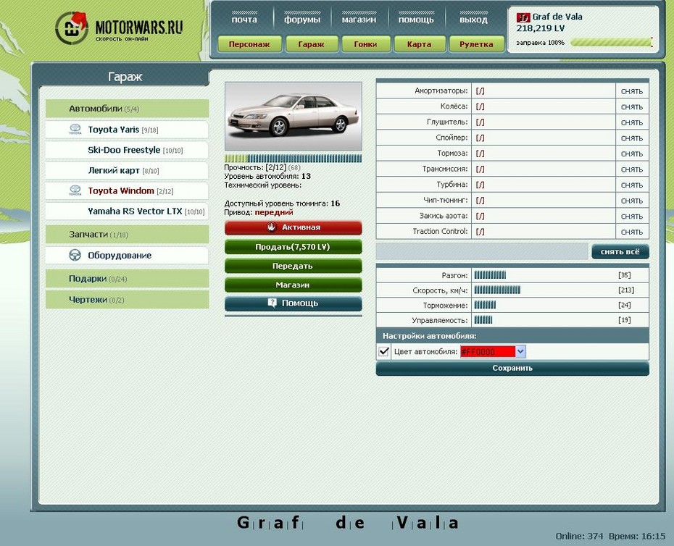
Task: Switch to the Рулетка tab
Action: point(476,44)
